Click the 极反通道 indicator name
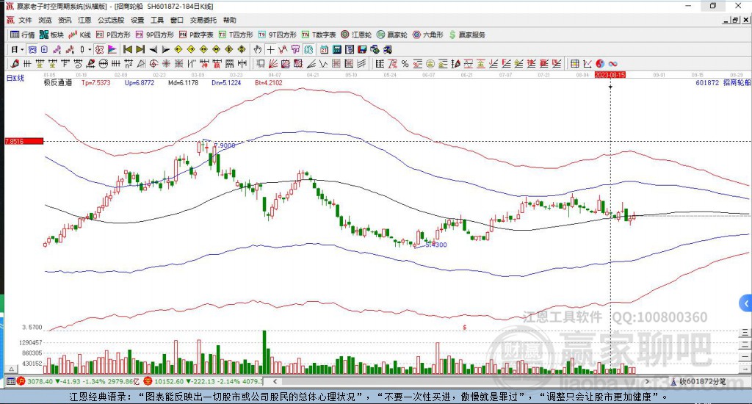The height and width of the screenshot is (404, 752). click(x=58, y=82)
